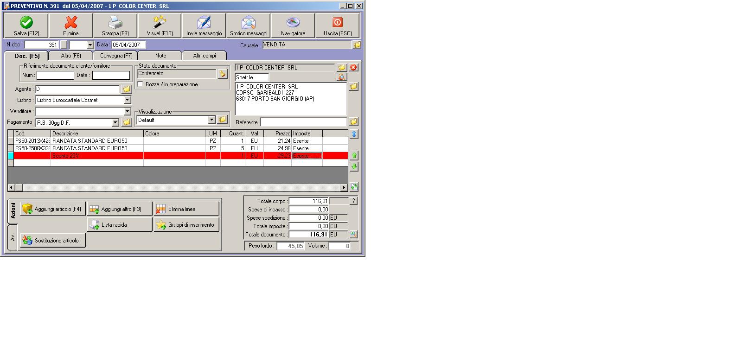Click the Sostituzione articolo button
Viewport: 742px width, 344px height.
pyautogui.click(x=53, y=241)
